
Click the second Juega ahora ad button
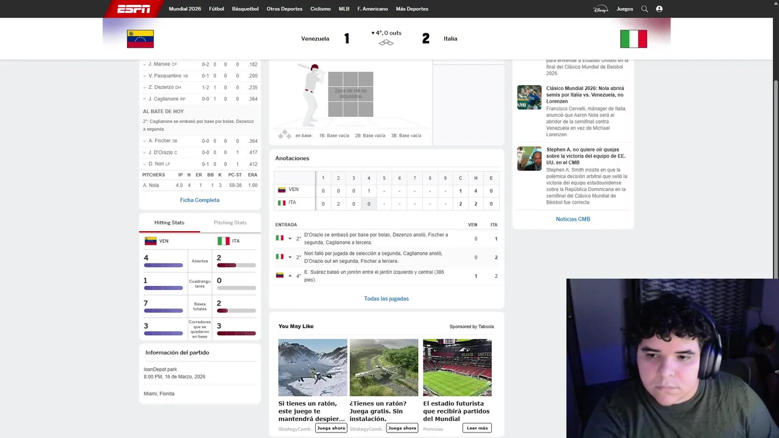point(402,428)
